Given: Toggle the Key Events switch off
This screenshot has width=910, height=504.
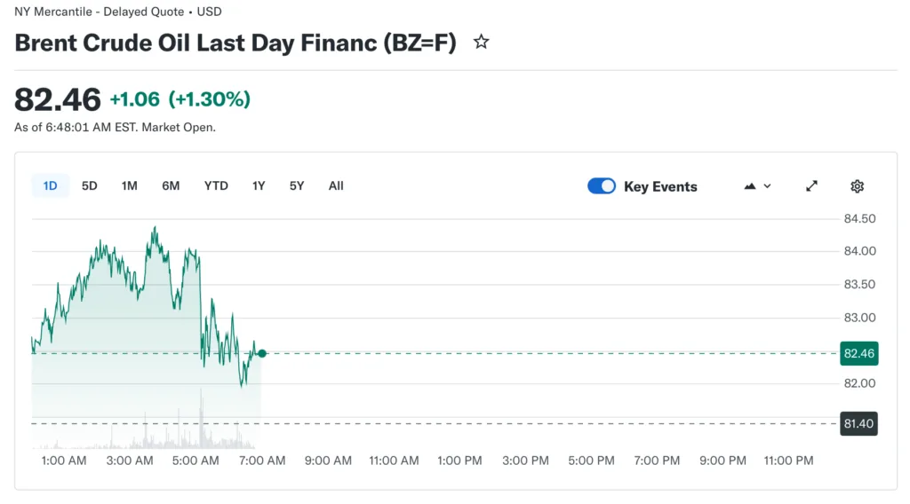Looking at the screenshot, I should pyautogui.click(x=602, y=186).
